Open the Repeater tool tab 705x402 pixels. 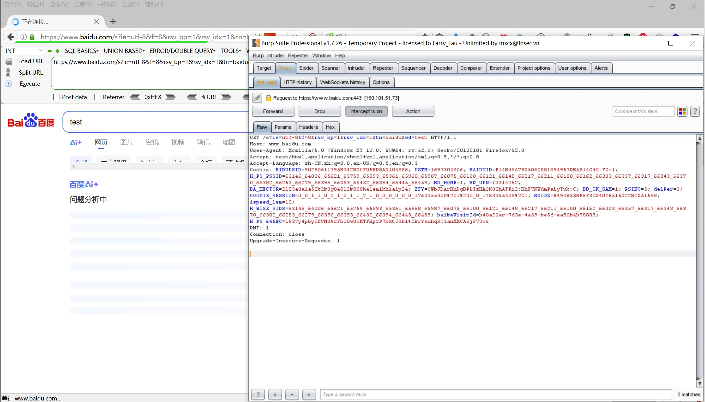[383, 68]
